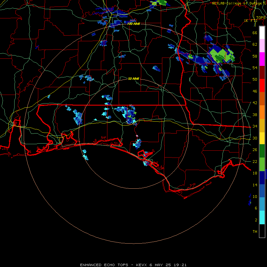Click the "6 MAY 25" date in caption
Image resolution: width=267 pixels, height=267 pixels.
(160, 265)
